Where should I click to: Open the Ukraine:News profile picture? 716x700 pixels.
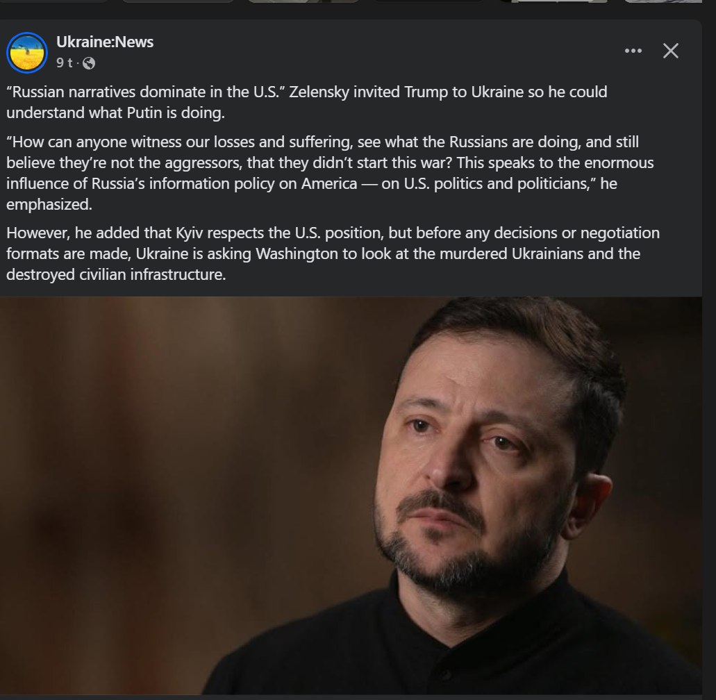(x=27, y=53)
